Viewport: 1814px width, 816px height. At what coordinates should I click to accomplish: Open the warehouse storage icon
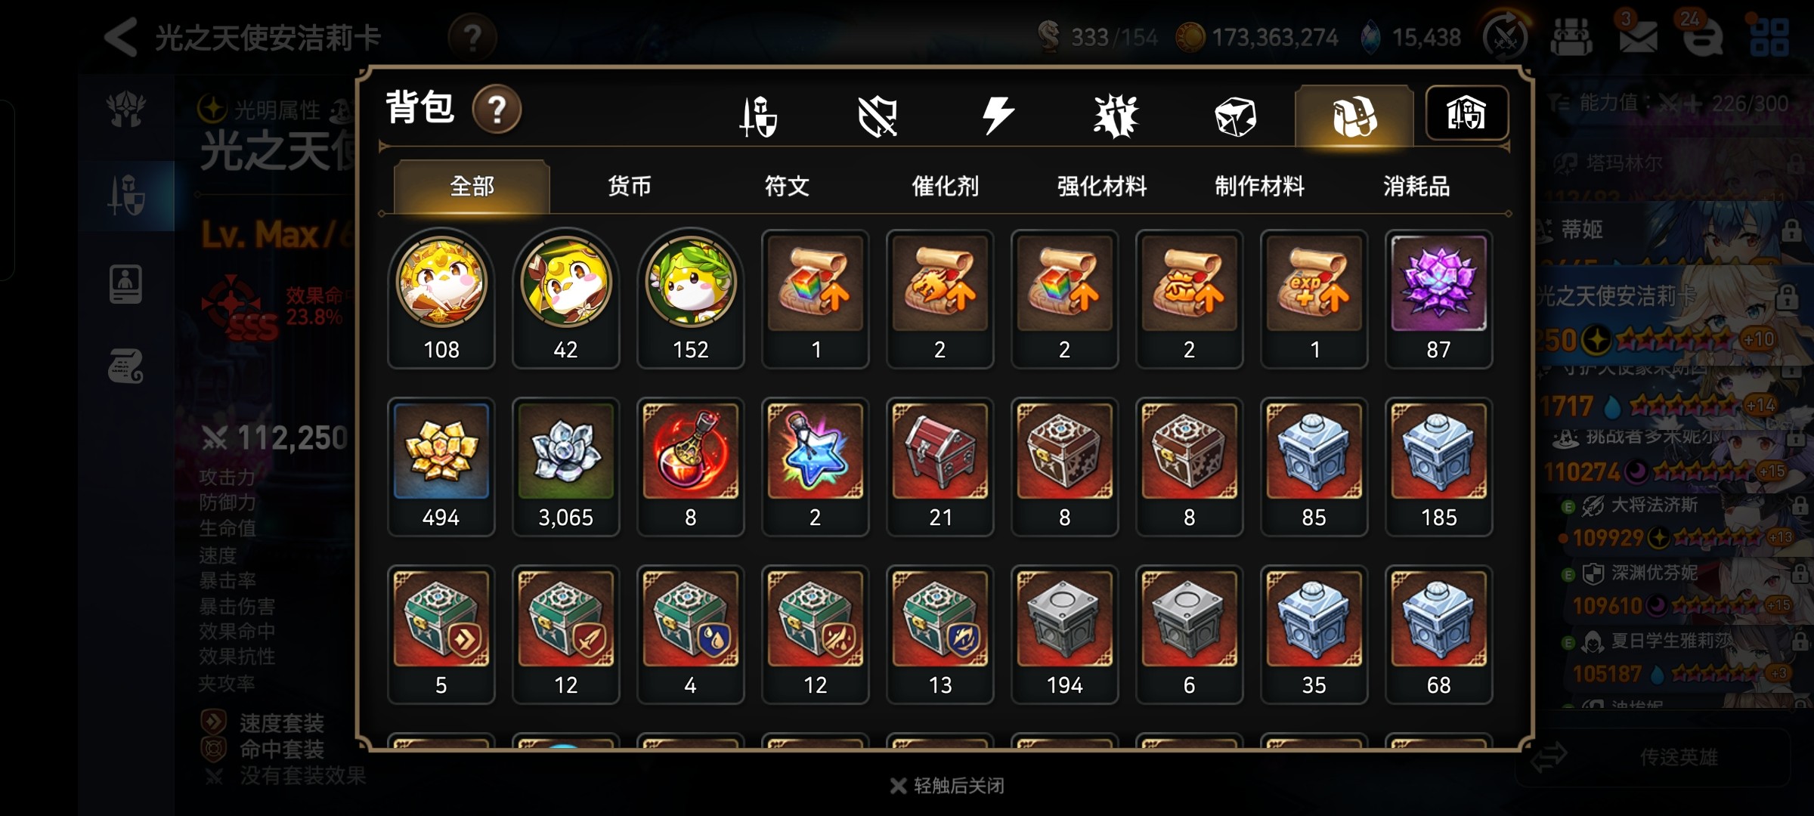click(x=1467, y=113)
